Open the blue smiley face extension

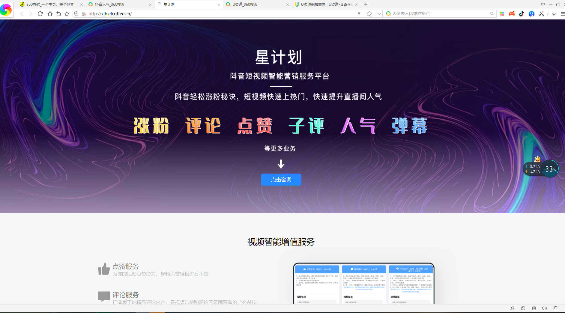tap(531, 14)
